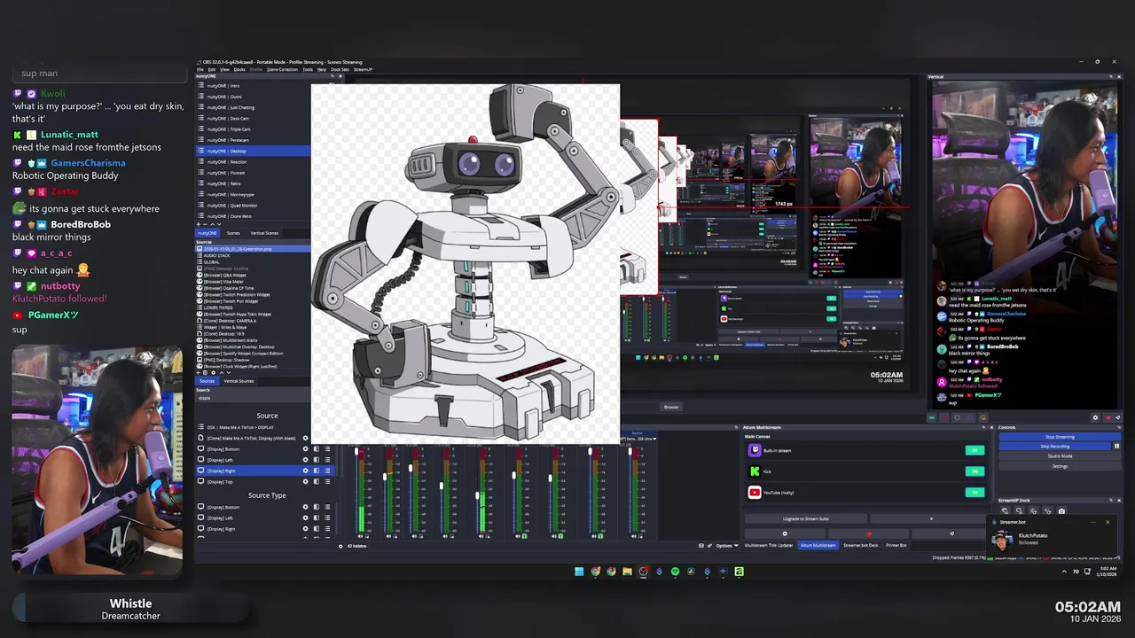Click the remove scene minus icon
The image size is (1135, 638).
coord(205,224)
